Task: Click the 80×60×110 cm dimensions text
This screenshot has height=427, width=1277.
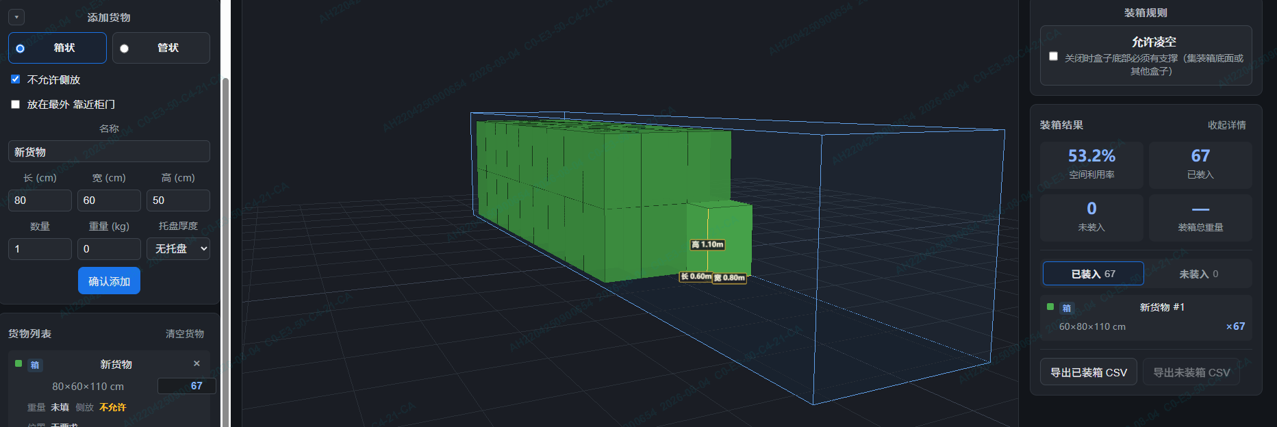Action: coord(88,387)
